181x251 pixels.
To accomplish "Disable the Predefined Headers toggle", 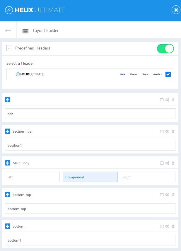I will pyautogui.click(x=165, y=49).
